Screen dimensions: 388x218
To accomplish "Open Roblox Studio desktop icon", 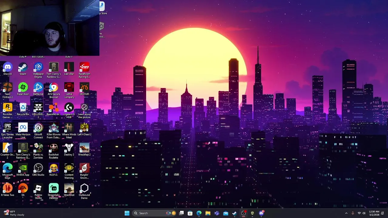I will click(x=38, y=192).
